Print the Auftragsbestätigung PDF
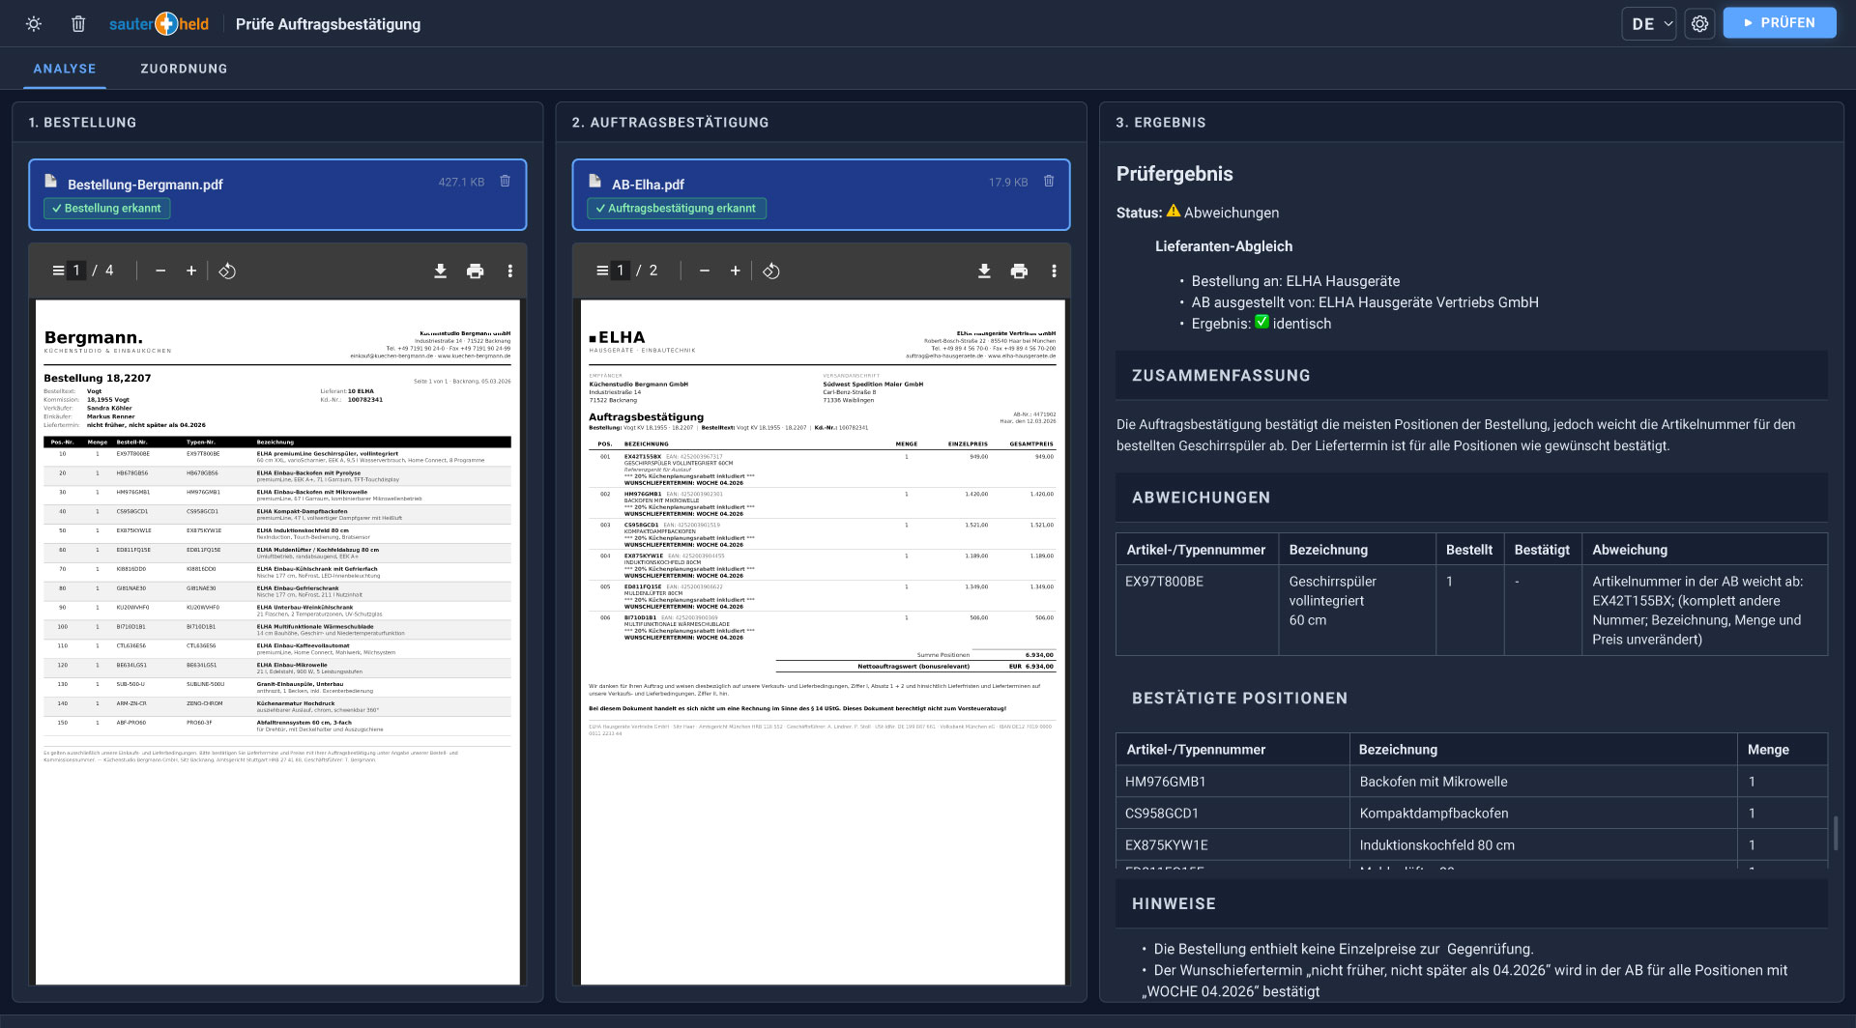This screenshot has height=1028, width=1856. [1019, 271]
